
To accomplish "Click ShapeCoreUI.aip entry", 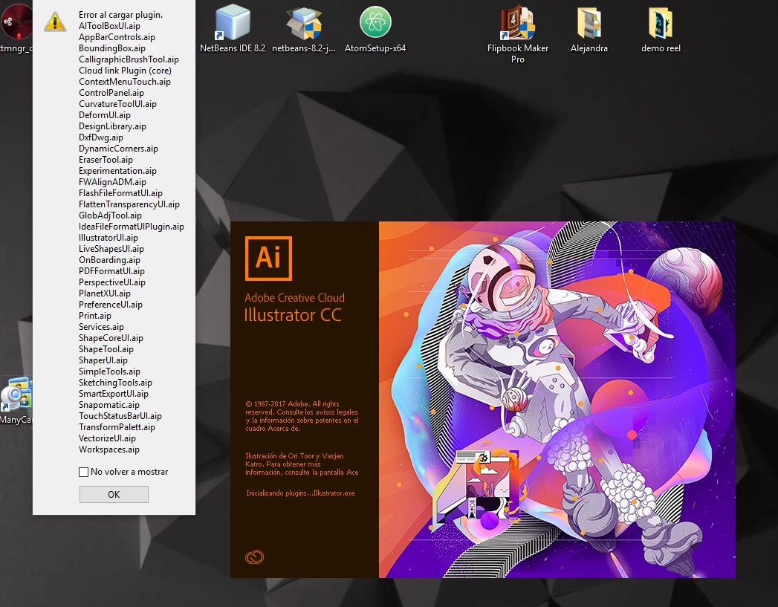I will tap(111, 338).
